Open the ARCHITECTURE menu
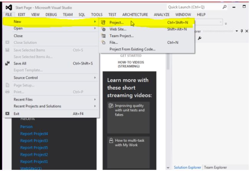250x171 pixels. 135,15
